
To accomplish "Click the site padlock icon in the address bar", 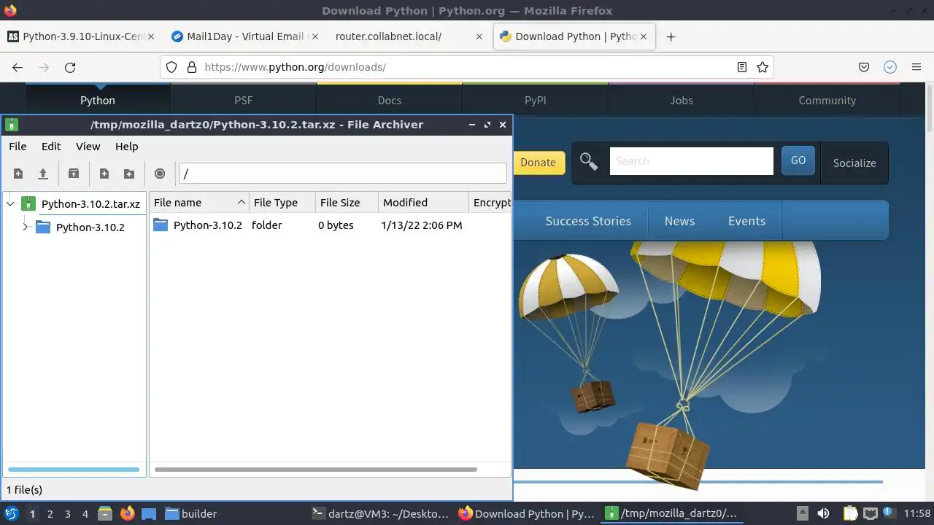I will click(x=192, y=67).
